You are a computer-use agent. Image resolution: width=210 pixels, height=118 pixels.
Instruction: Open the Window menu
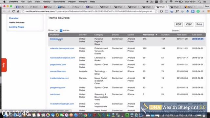[x=83, y=2]
